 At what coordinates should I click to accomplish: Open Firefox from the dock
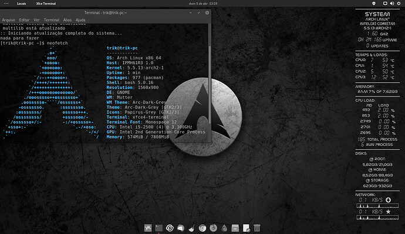pyautogui.click(x=213, y=228)
